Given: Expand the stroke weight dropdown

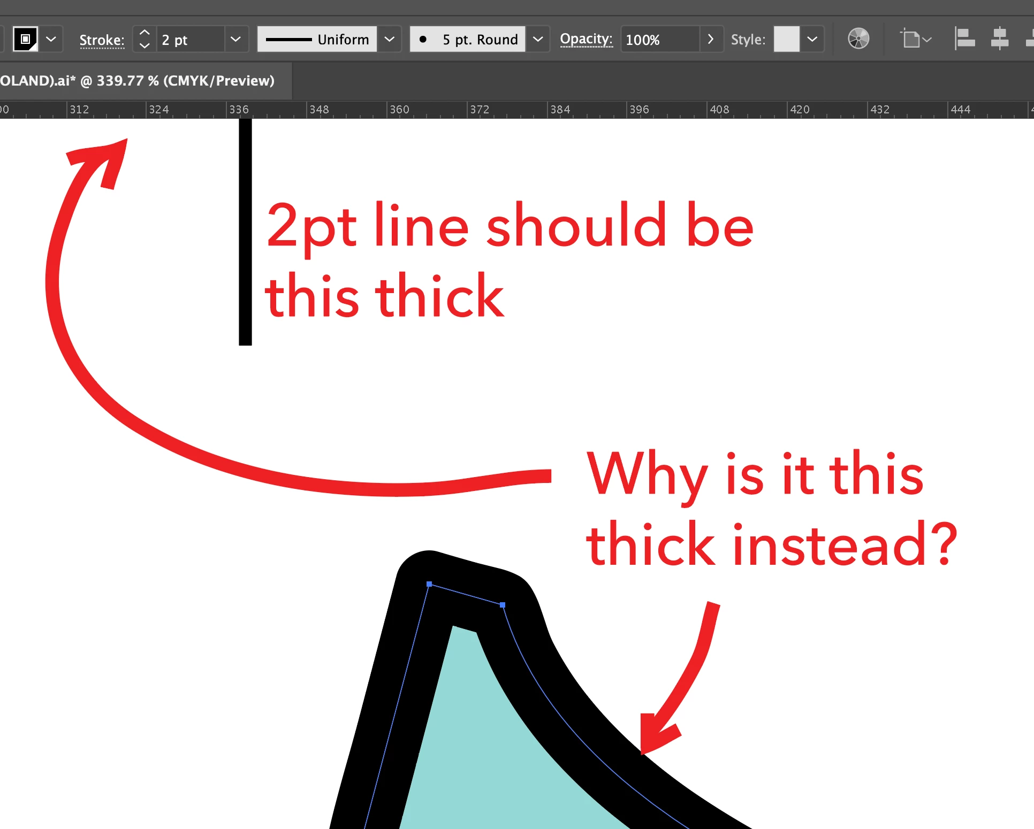Looking at the screenshot, I should (x=235, y=39).
